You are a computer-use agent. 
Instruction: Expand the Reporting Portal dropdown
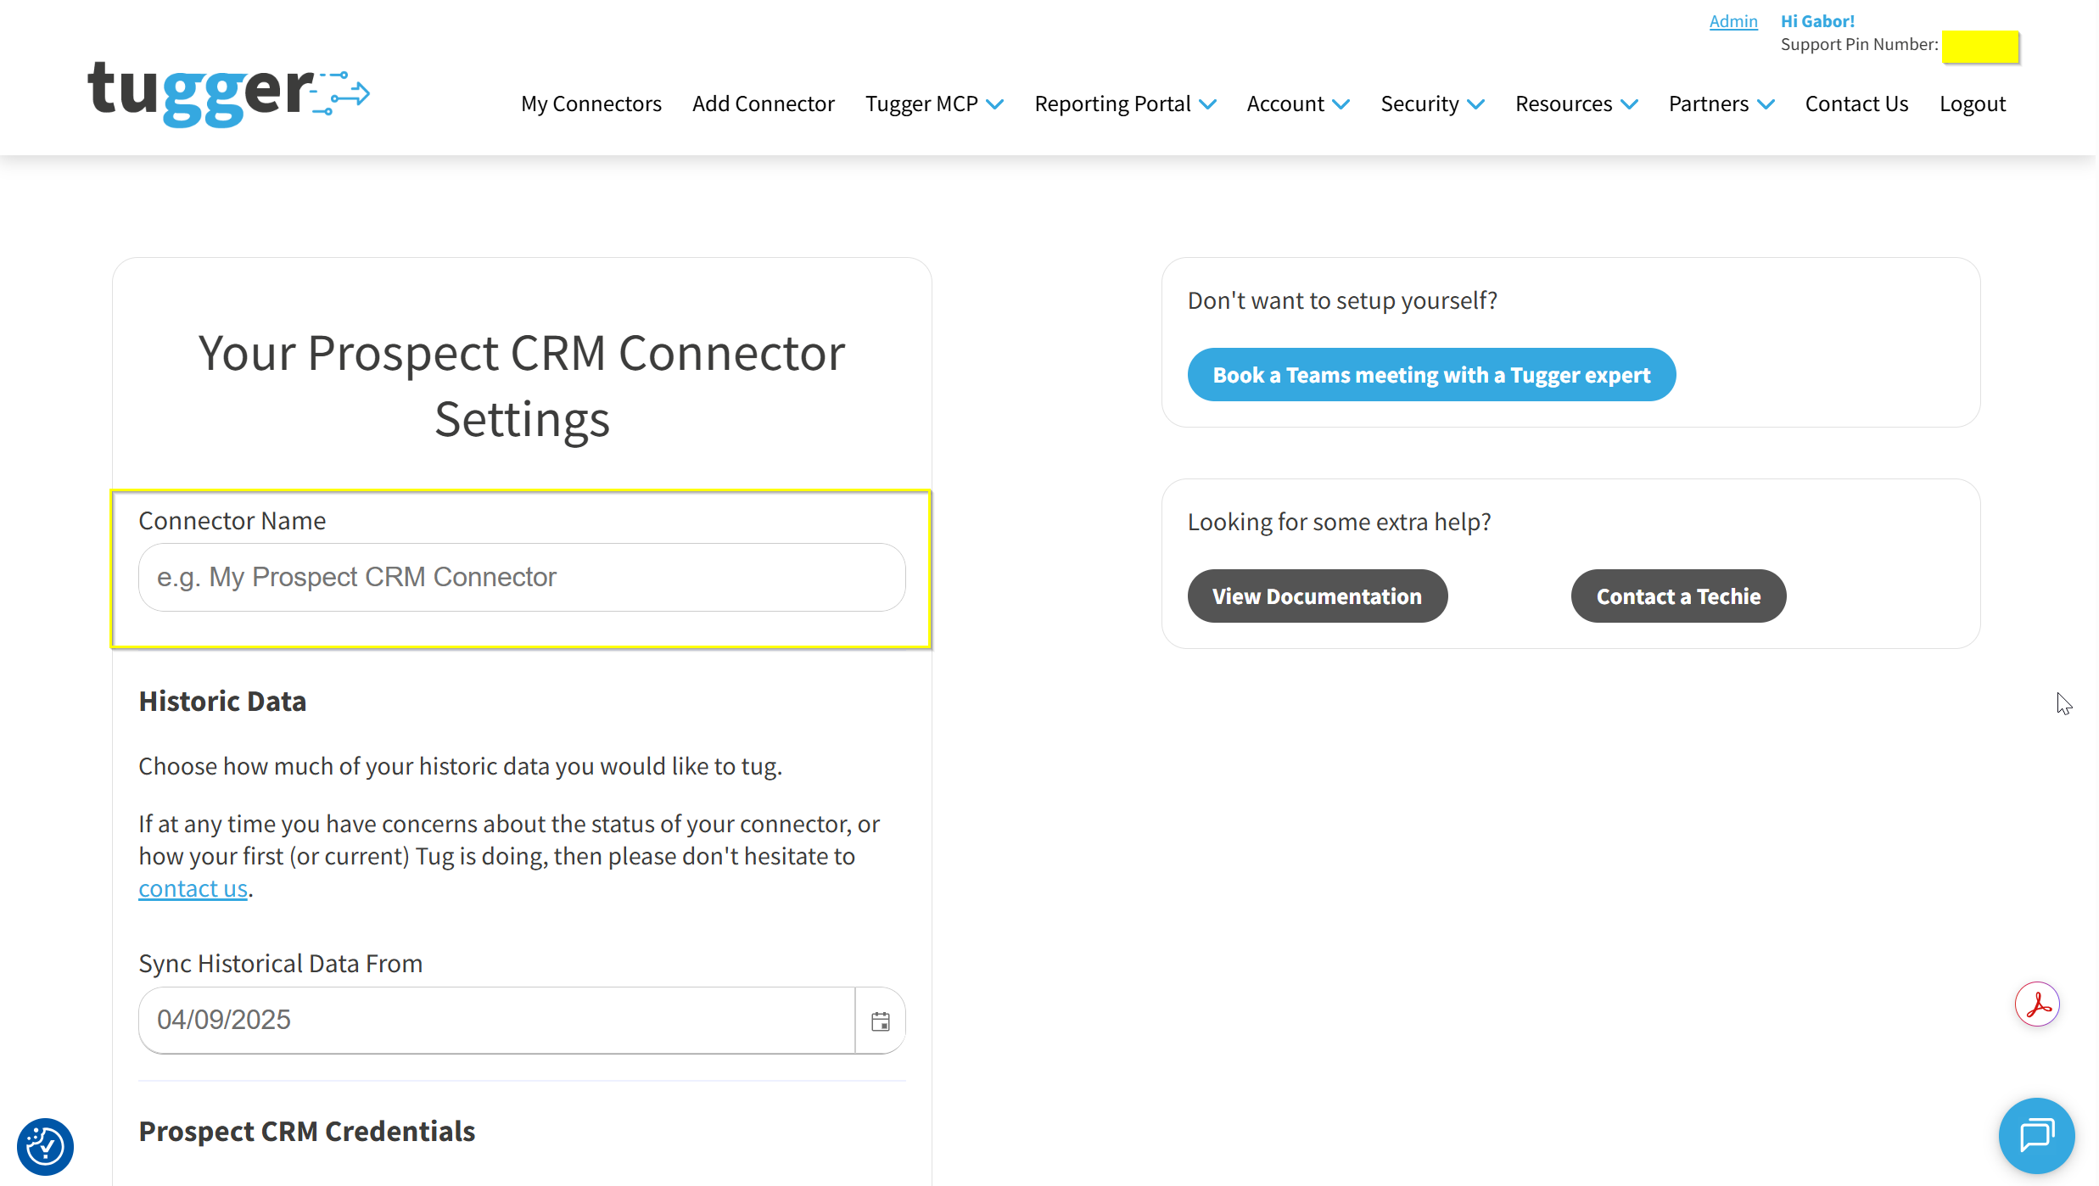[1125, 103]
